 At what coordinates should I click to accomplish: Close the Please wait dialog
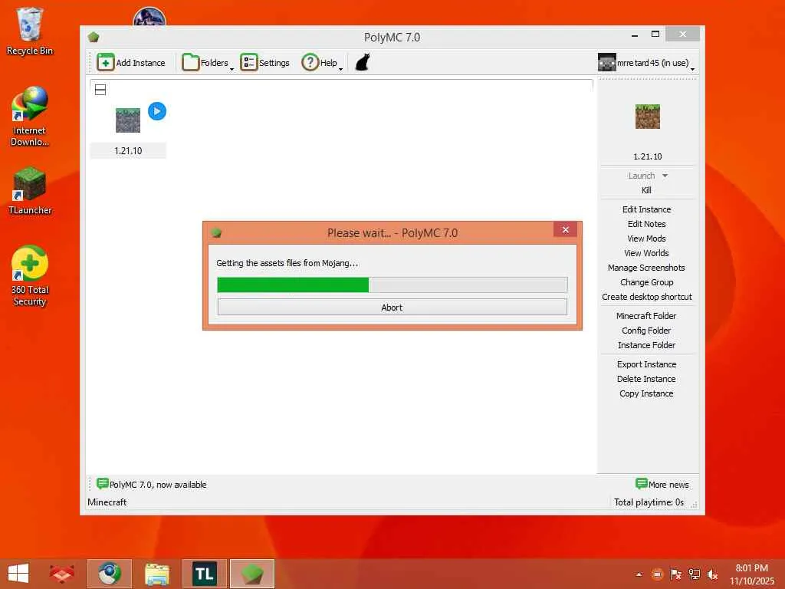click(x=565, y=229)
